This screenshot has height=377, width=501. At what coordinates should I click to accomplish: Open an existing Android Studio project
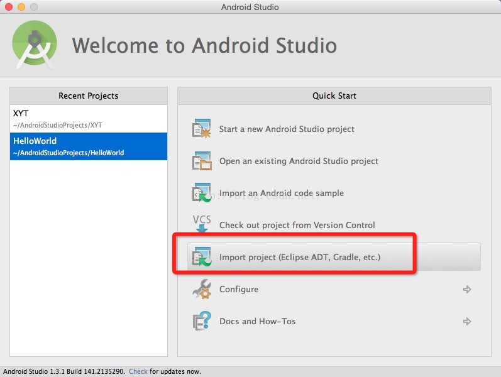pos(299,161)
